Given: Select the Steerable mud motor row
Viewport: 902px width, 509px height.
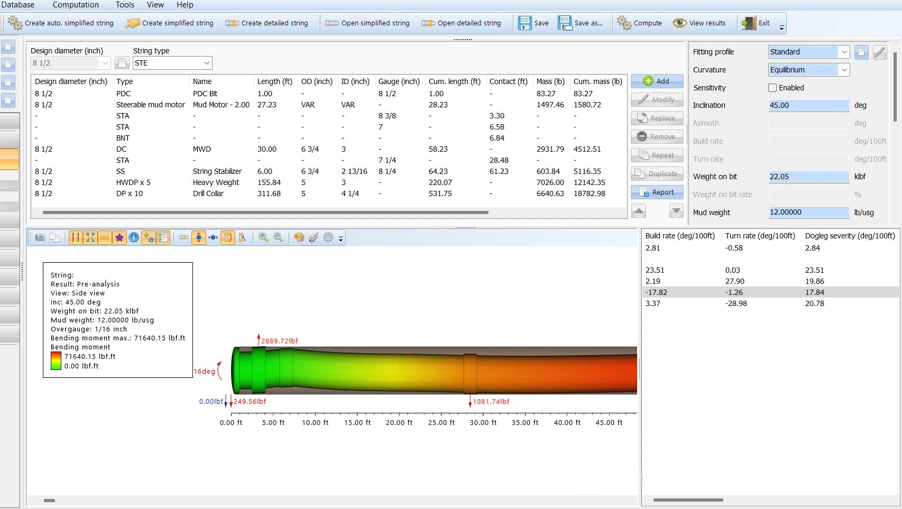Looking at the screenshot, I should coord(328,105).
